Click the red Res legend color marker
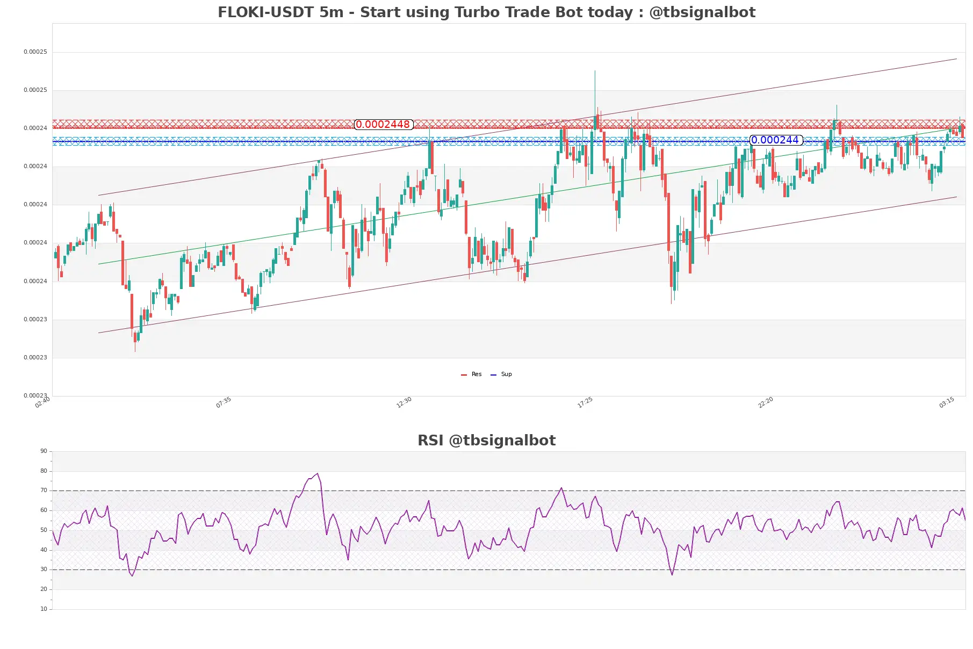Screen dimensions: 973x649 pyautogui.click(x=464, y=374)
